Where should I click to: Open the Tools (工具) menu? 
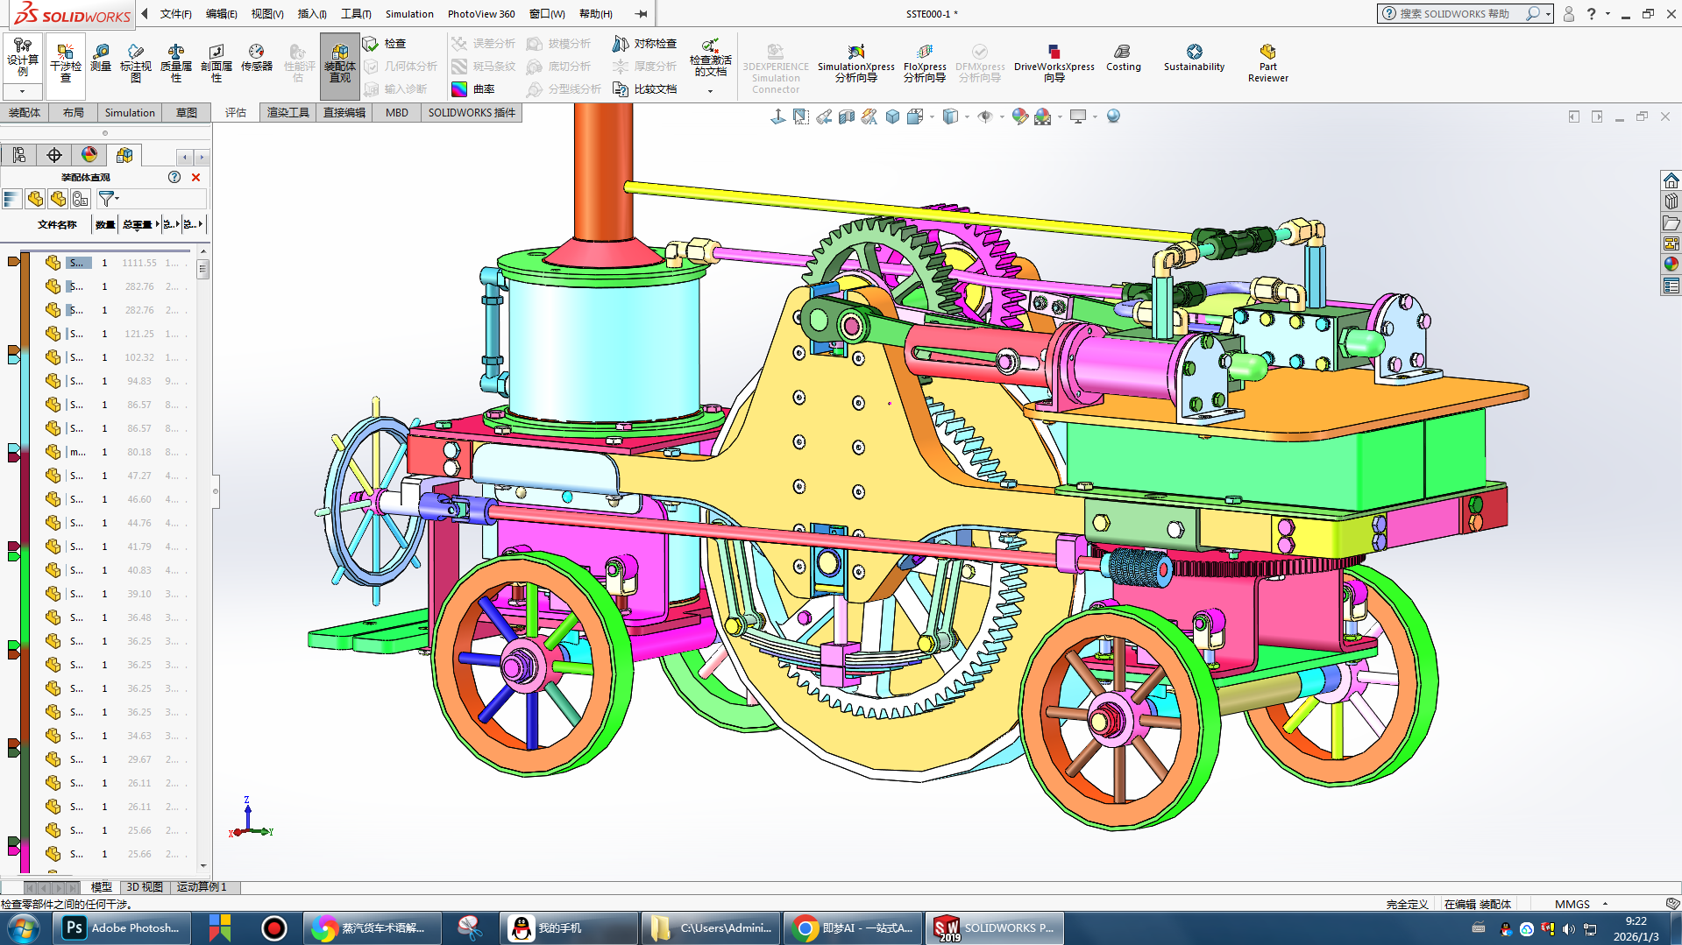click(355, 14)
